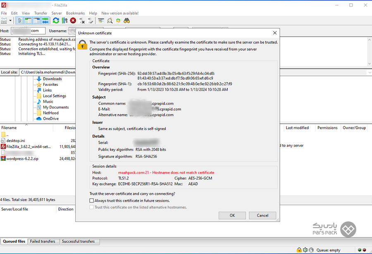
Task: Click Cancel in Unknown certificate dialog
Action: pyautogui.click(x=262, y=215)
